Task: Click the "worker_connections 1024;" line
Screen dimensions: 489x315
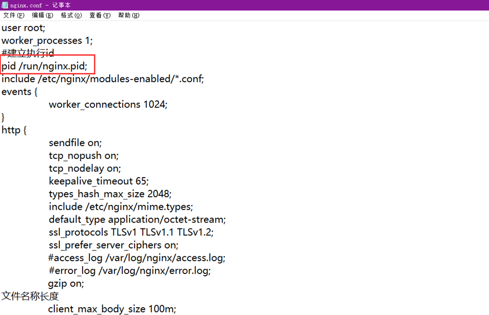Action: [x=108, y=104]
